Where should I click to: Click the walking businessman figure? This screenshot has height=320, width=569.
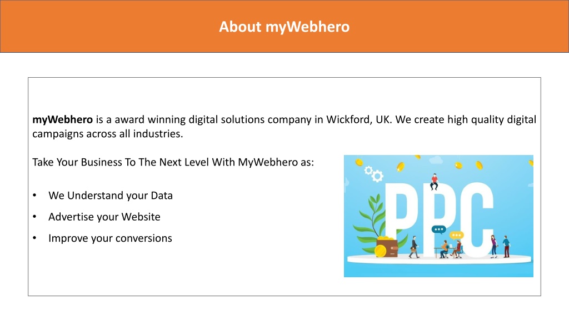tap(414, 247)
